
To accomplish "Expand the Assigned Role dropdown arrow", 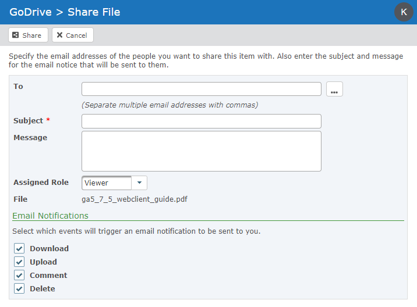I will [x=139, y=183].
